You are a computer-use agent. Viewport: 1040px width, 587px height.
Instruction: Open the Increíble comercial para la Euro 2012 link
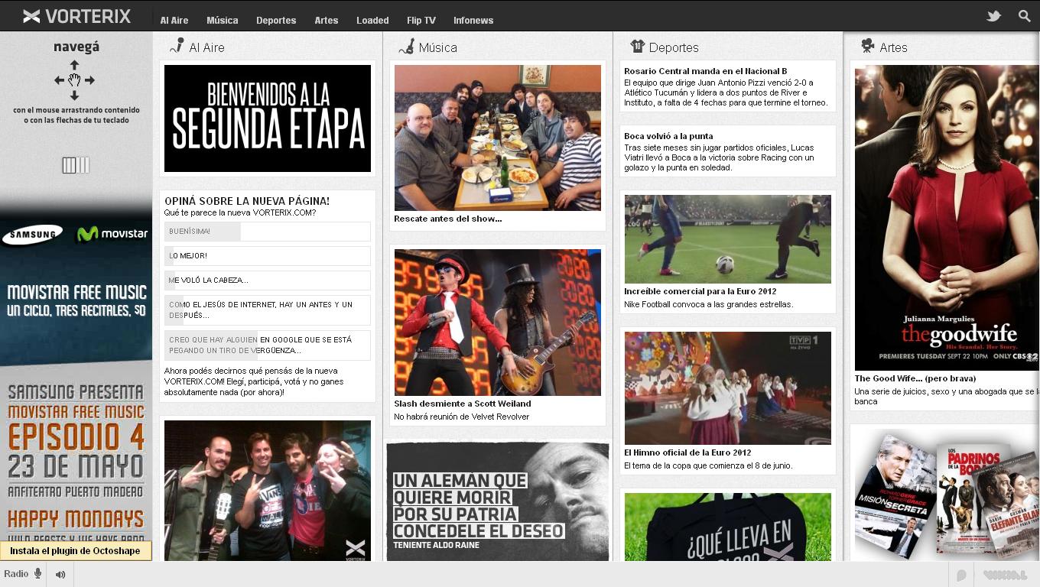(700, 291)
